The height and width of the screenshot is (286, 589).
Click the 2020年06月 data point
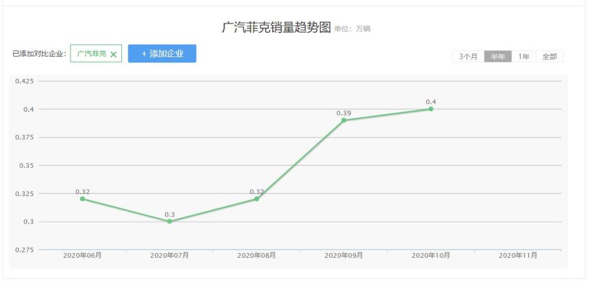(x=82, y=199)
